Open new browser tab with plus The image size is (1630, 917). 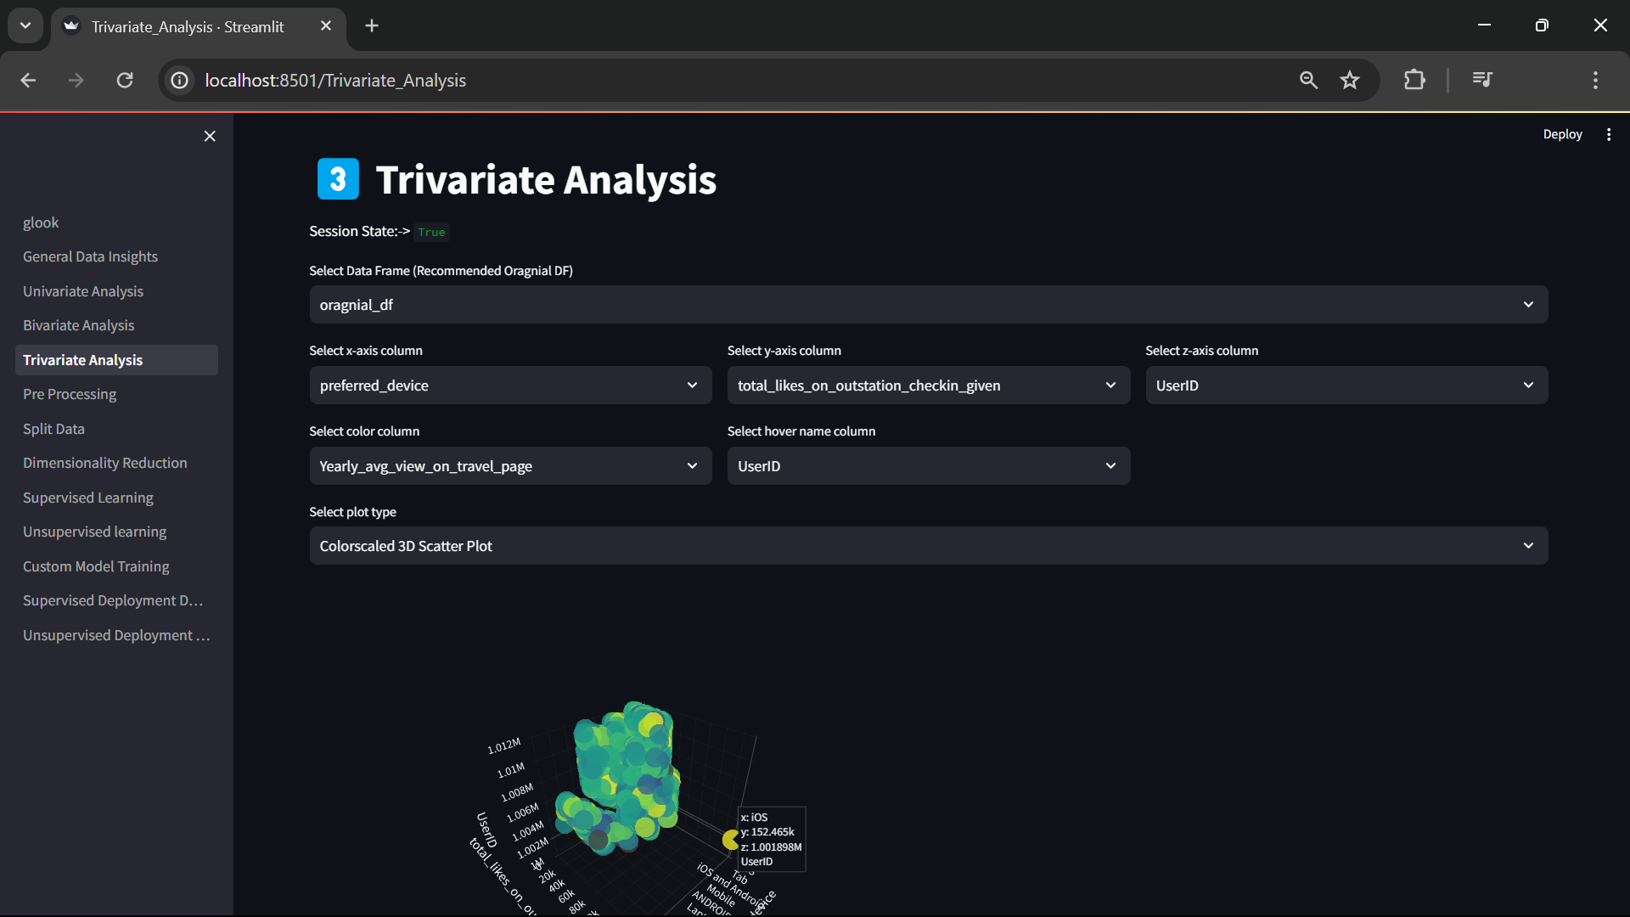371,26
